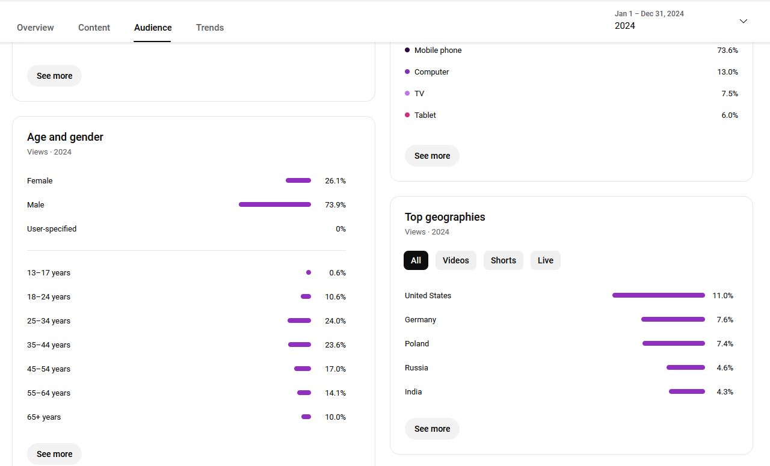Viewport: 770px width, 466px height.
Task: Click the 25–34 years bar
Action: [x=300, y=320]
